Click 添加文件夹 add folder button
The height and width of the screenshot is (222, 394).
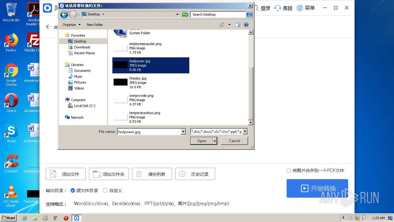pos(109,174)
